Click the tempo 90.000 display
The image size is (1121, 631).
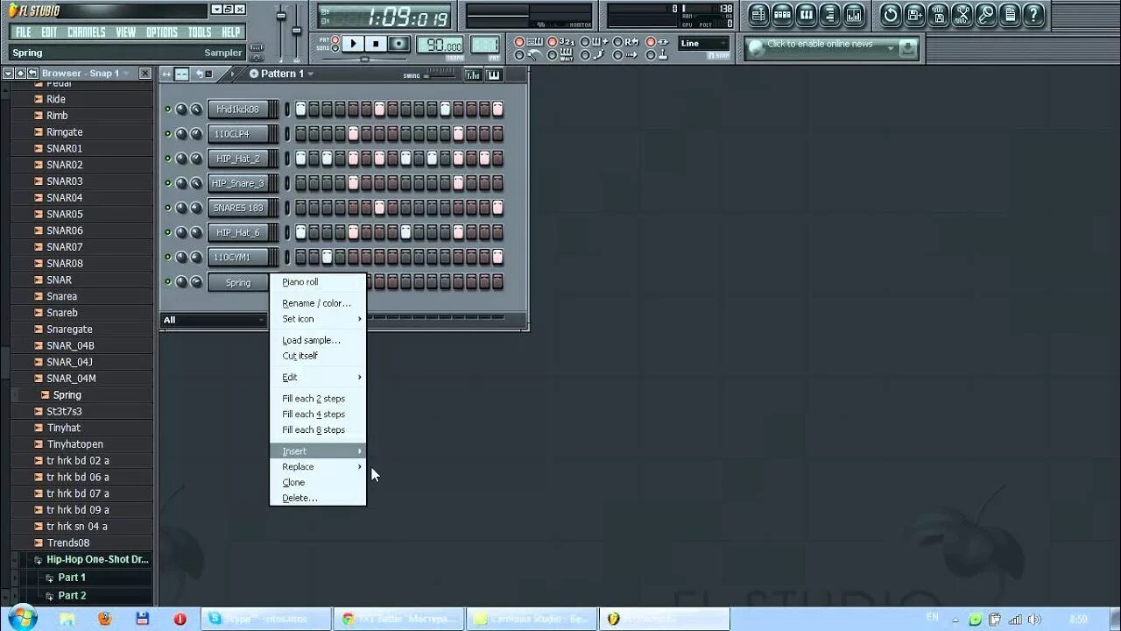(441, 46)
